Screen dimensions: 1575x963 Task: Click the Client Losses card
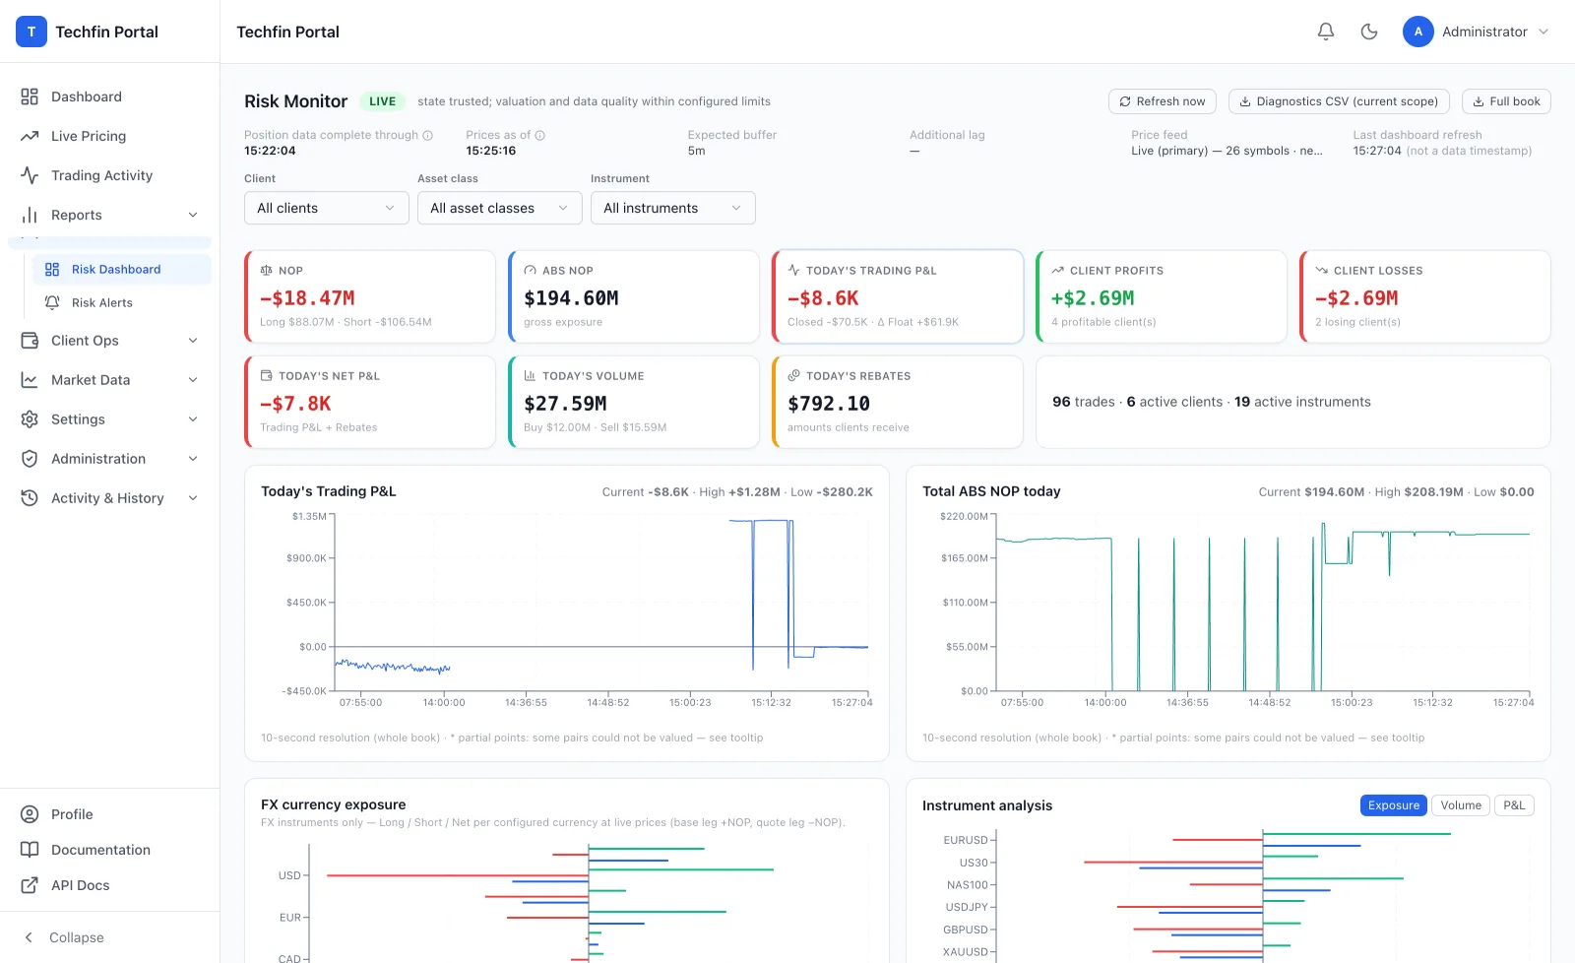pos(1425,296)
